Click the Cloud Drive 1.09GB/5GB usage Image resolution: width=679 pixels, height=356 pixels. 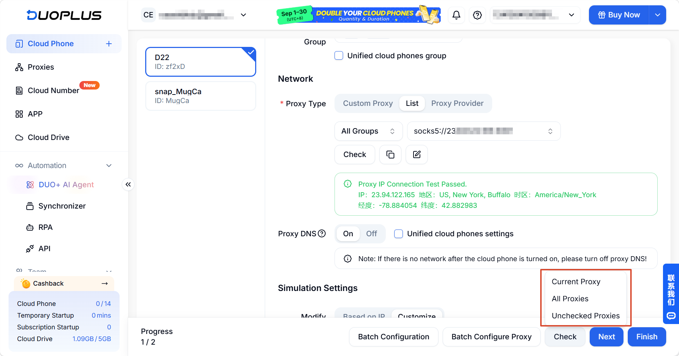(92, 339)
